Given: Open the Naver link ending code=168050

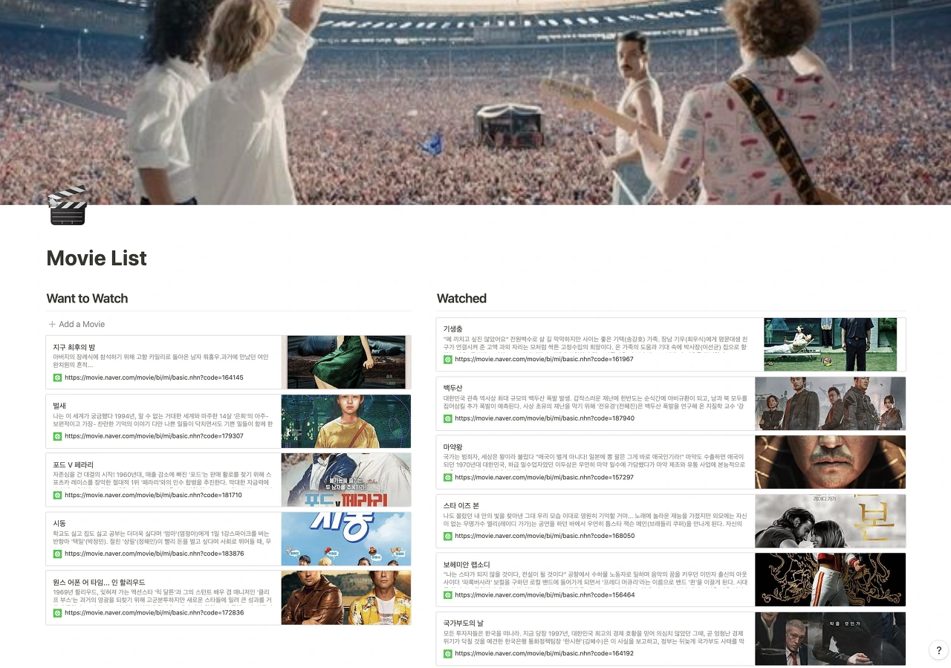Looking at the screenshot, I should point(544,536).
